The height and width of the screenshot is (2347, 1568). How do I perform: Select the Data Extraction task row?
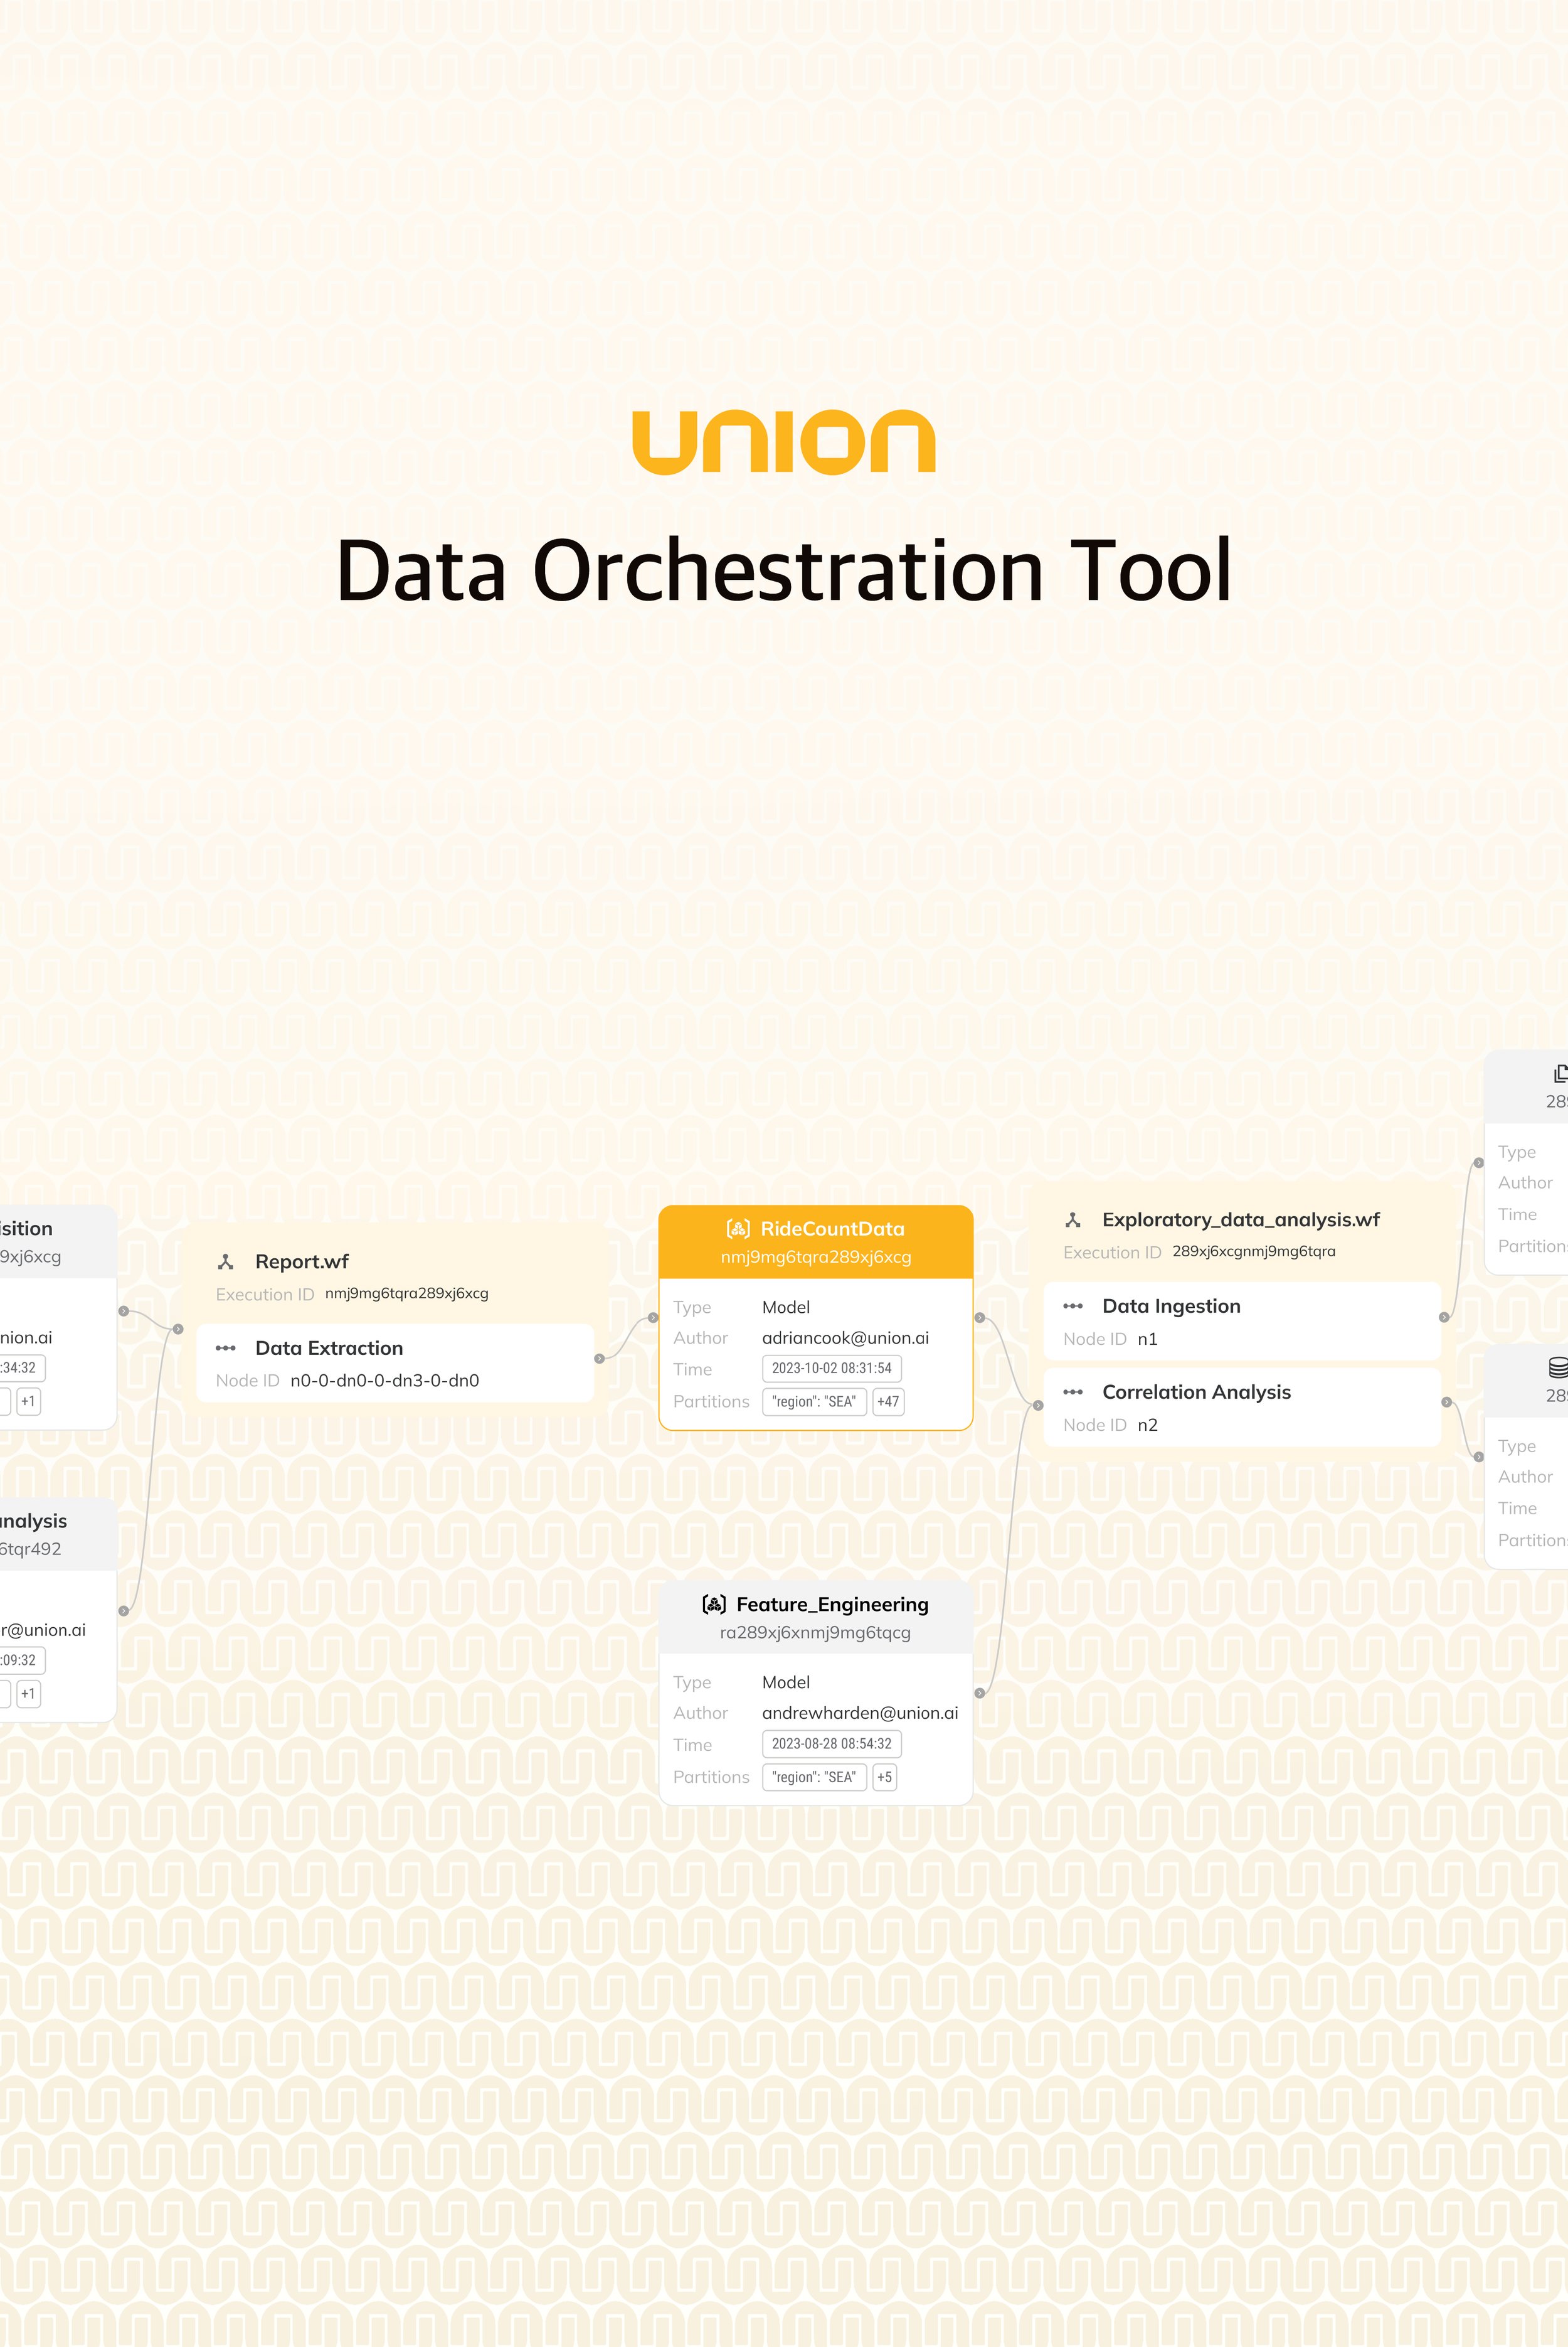(x=396, y=1362)
